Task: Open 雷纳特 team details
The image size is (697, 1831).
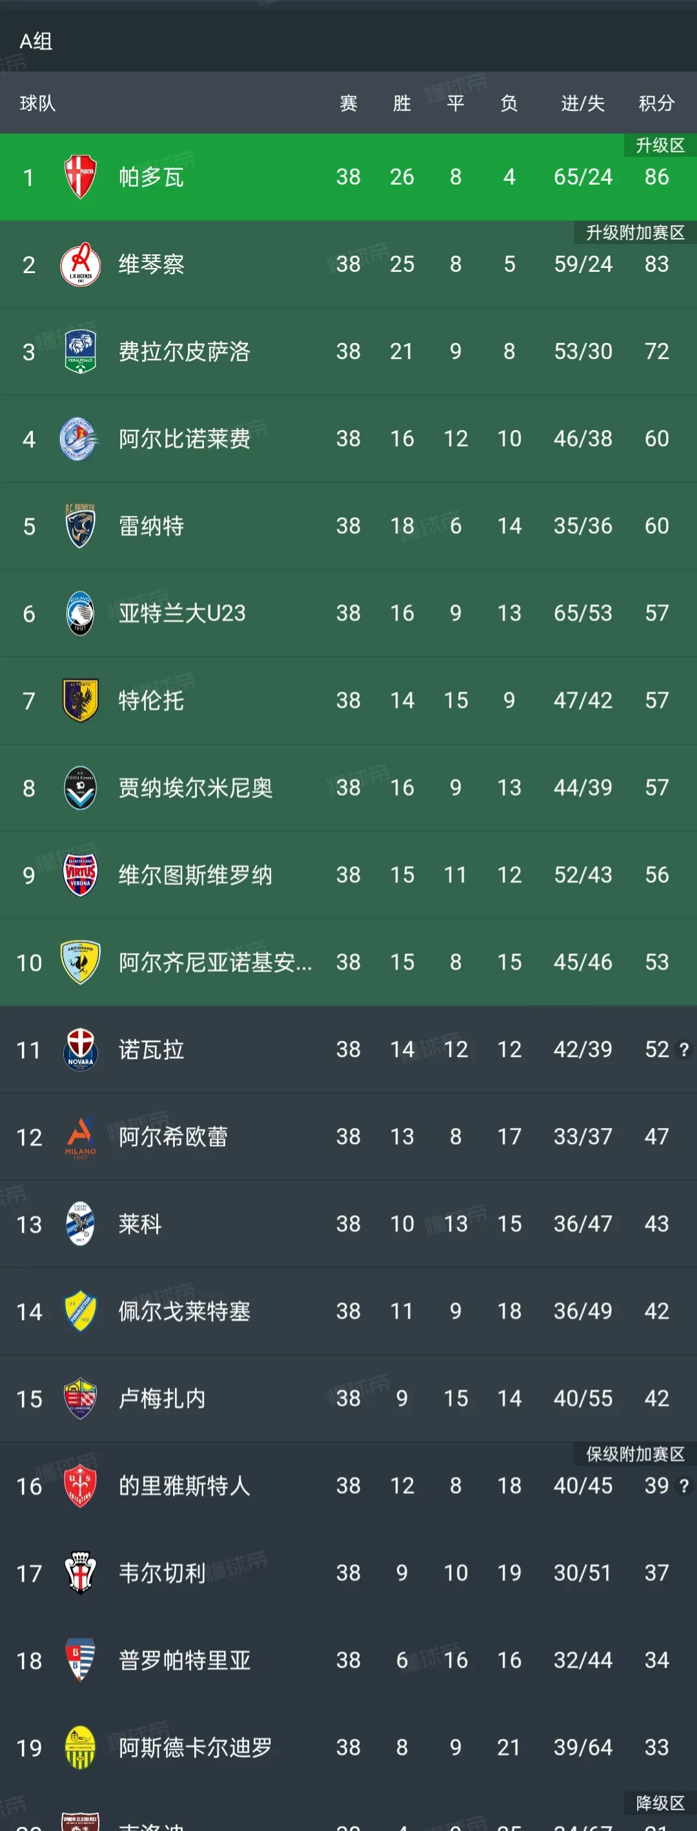Action: coord(151,526)
